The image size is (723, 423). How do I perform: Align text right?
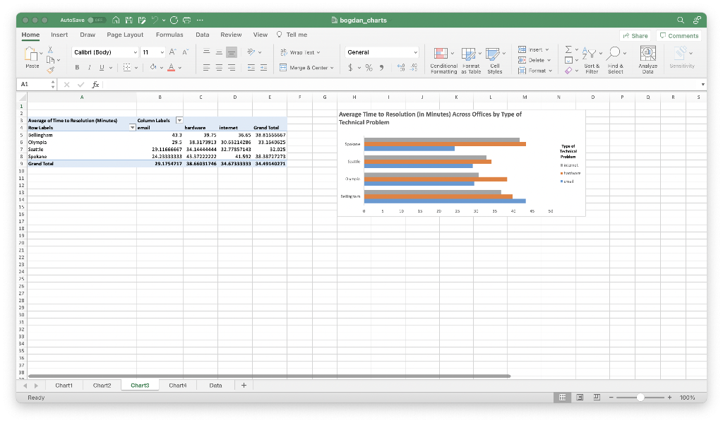tap(232, 68)
